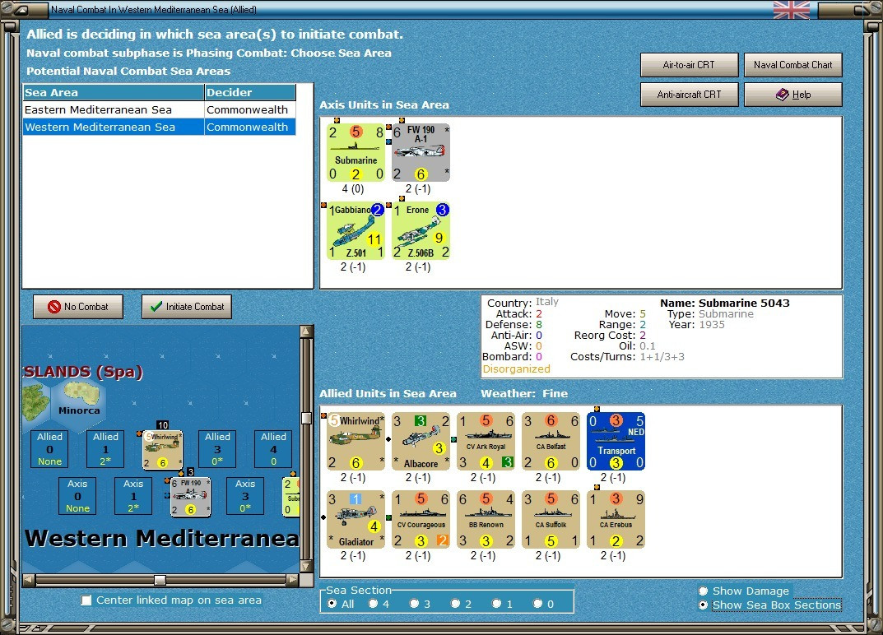883x635 pixels.
Task: Choose the NED Transport ship counter
Action: [616, 442]
